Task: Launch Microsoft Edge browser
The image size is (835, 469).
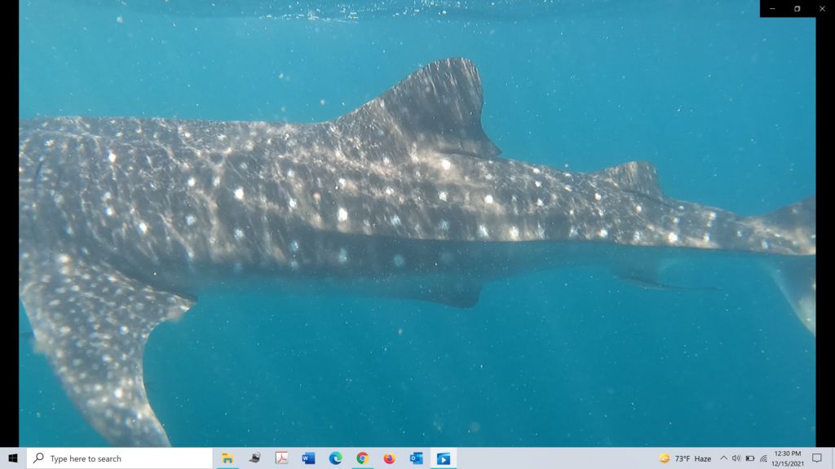Action: point(335,458)
